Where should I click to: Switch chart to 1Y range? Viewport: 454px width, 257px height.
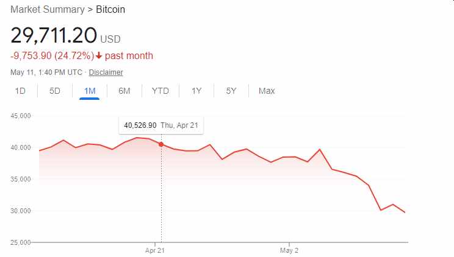point(196,91)
